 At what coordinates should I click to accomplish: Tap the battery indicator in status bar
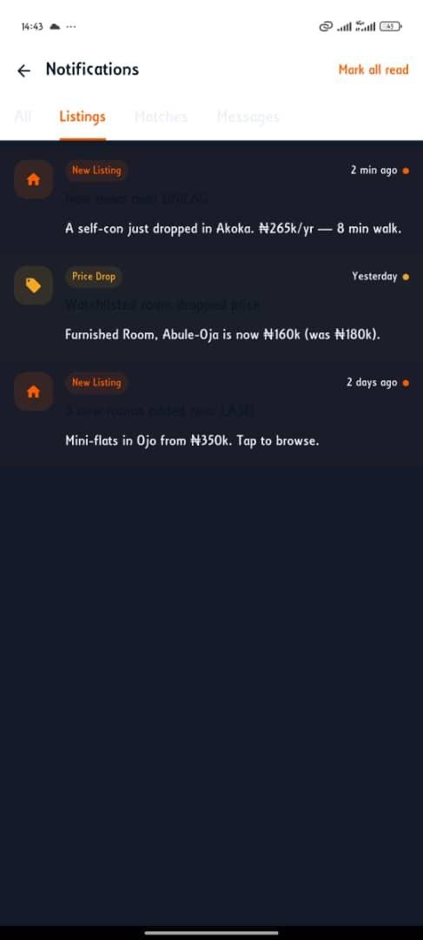391,26
